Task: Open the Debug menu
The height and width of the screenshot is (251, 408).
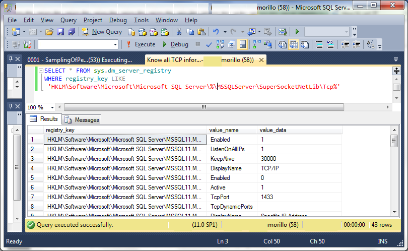Action: click(118, 20)
